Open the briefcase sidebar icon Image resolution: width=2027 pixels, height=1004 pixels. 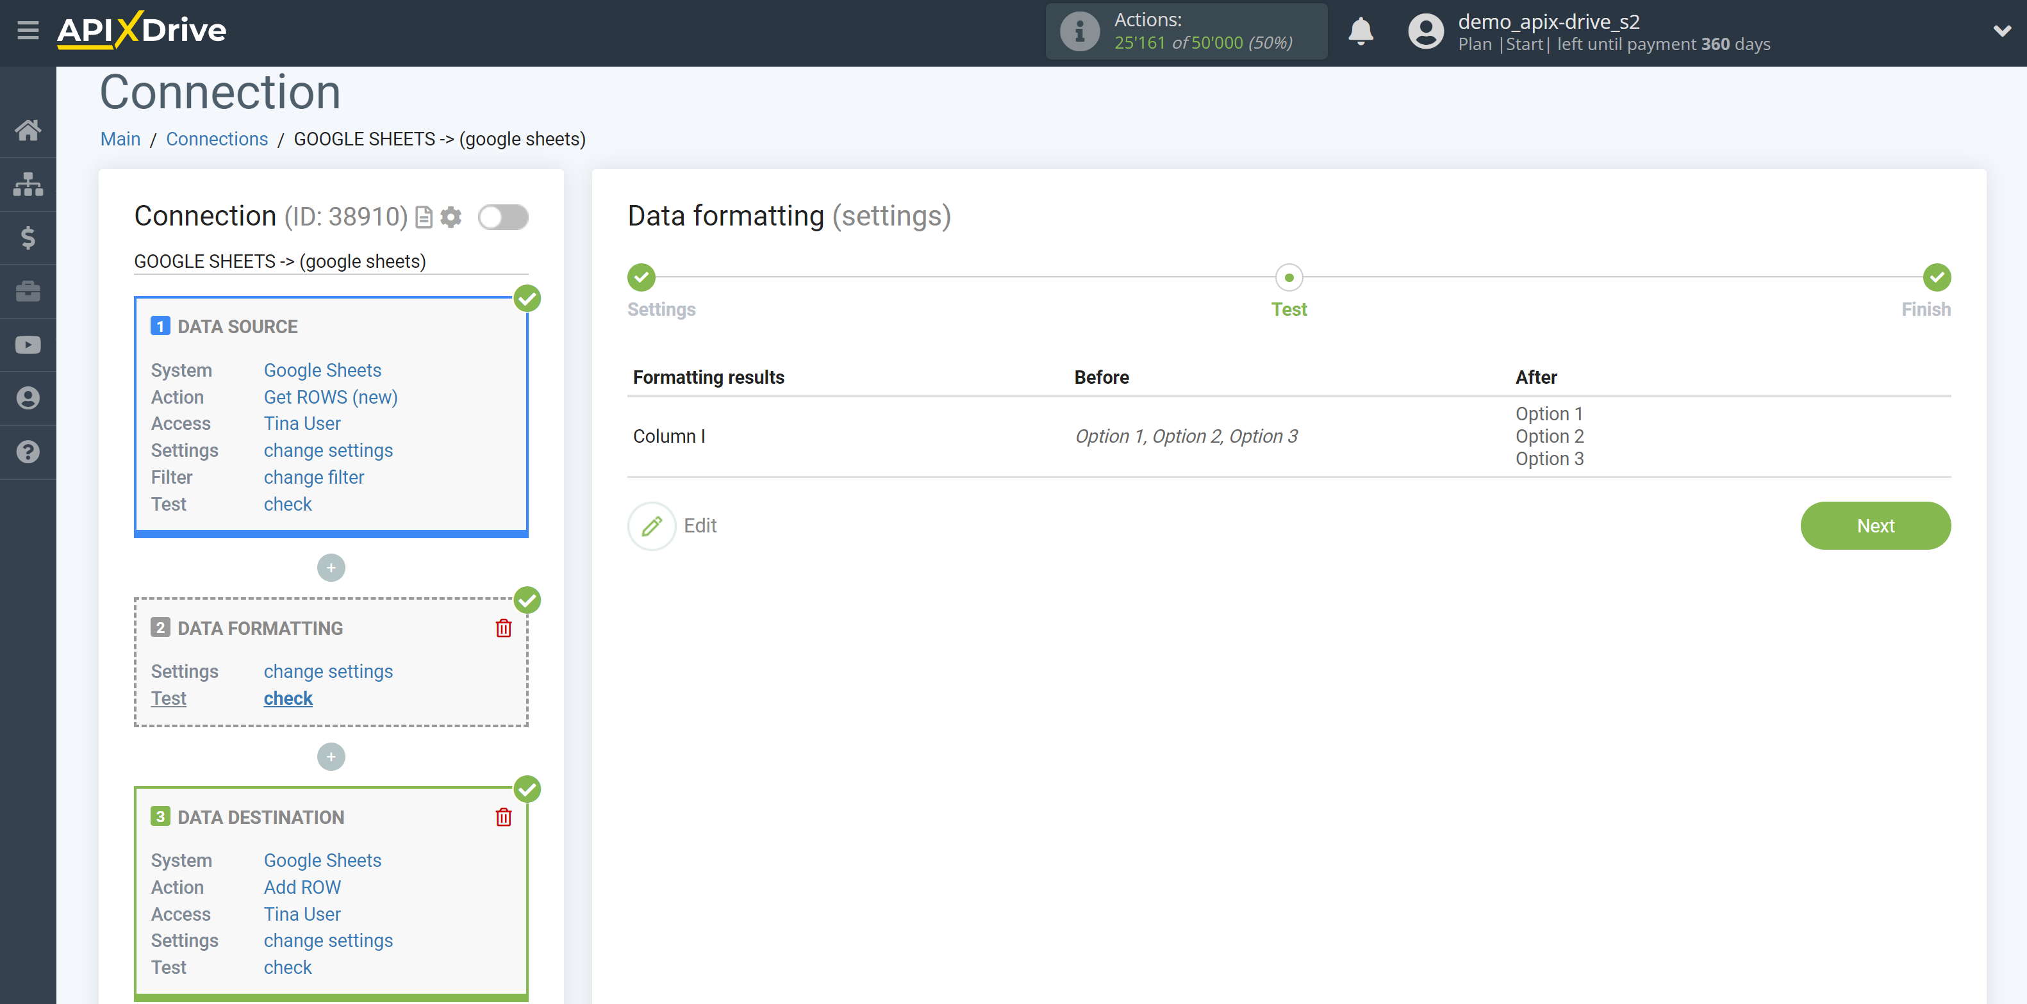point(28,291)
